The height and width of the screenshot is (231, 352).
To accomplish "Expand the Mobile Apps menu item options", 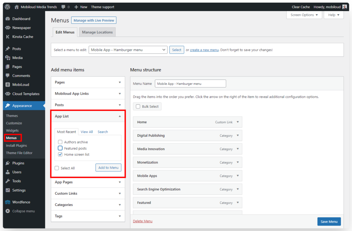I will [x=238, y=176].
